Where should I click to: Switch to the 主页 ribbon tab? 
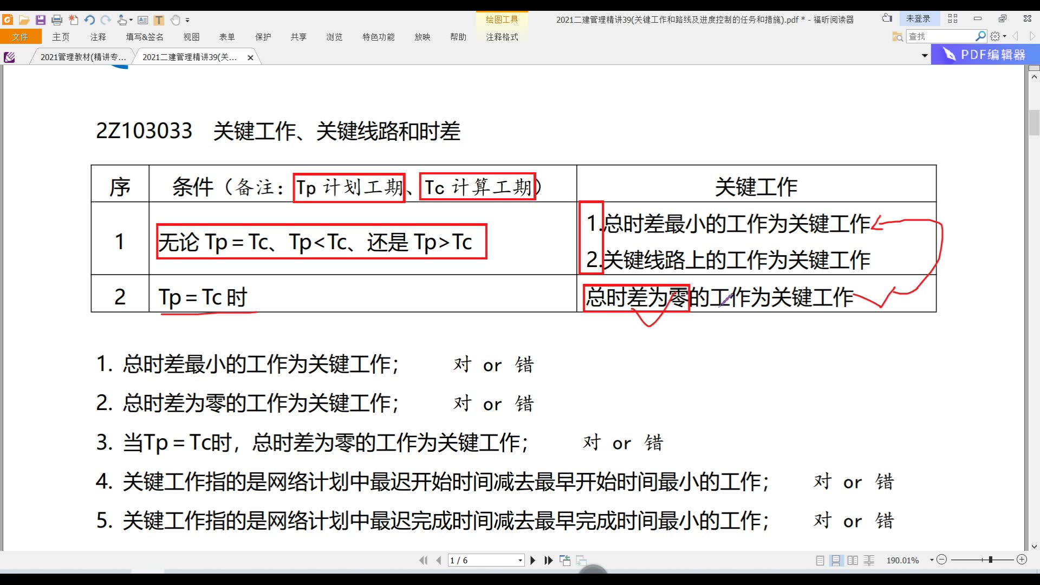click(61, 37)
